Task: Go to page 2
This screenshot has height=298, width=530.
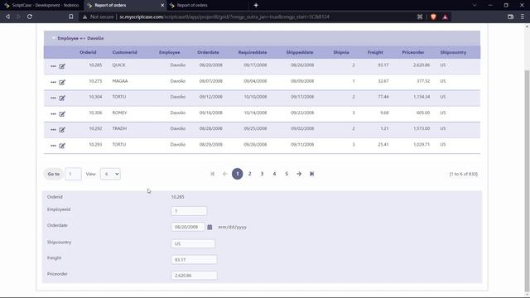Action: coord(250,174)
